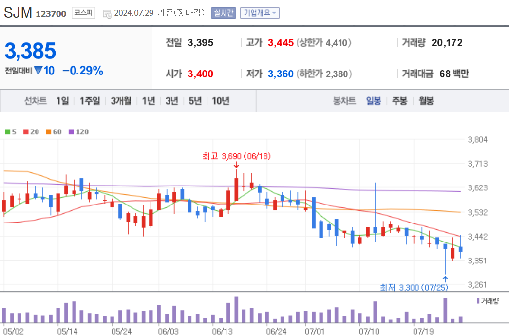Click the 최저 3,300 (07/25) chart label
The image size is (509, 335).
point(414,288)
